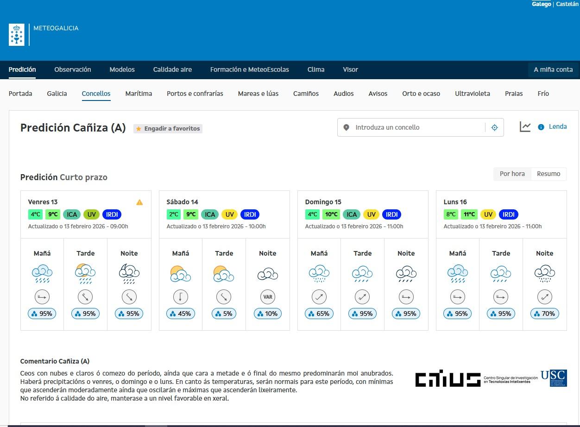Click Sábado Tarde 5% rain probability

point(224,314)
